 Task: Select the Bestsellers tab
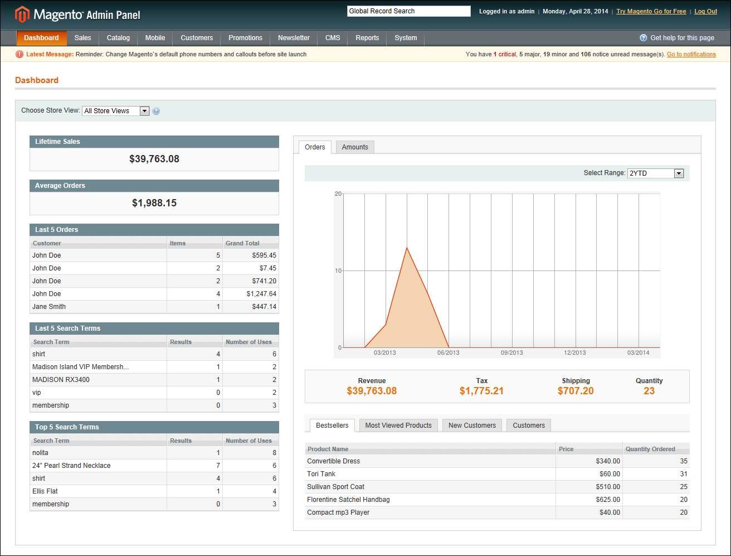click(x=332, y=425)
